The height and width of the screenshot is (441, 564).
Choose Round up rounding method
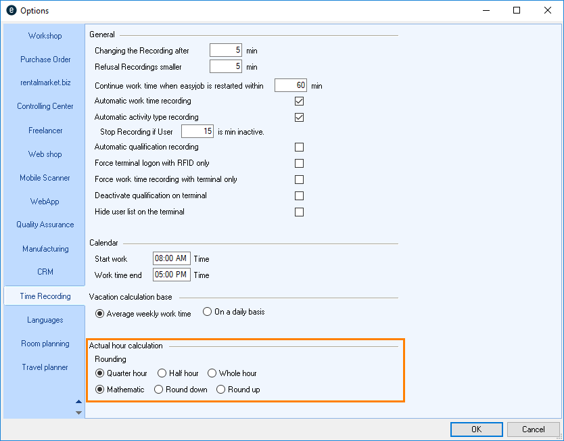[220, 390]
